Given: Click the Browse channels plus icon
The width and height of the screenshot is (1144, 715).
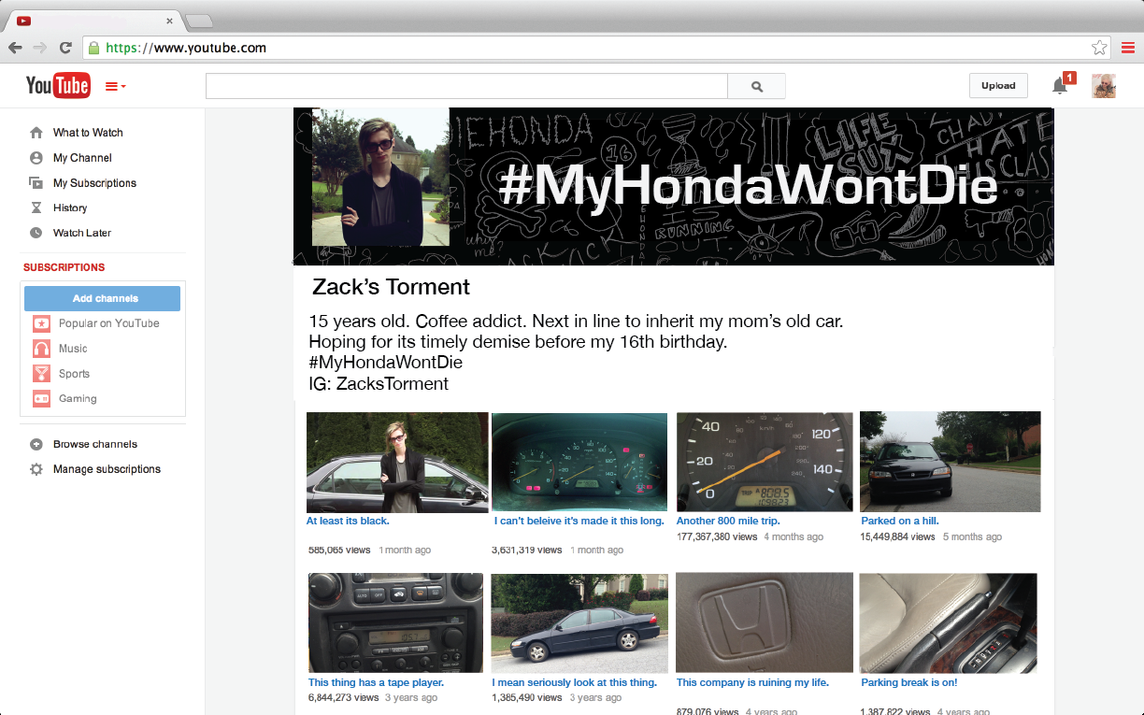Looking at the screenshot, I should click(36, 444).
